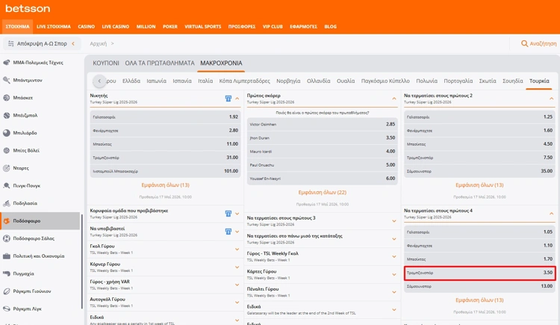Show all 22 selections under Πρώτος σκόρερ
This screenshot has width=560, height=325.
322,192
